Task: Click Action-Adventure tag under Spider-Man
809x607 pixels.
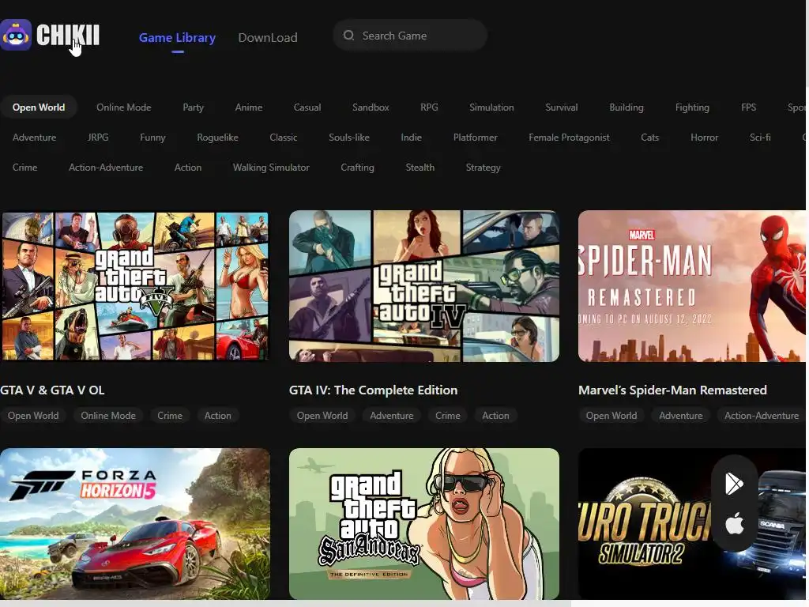Action: coord(762,416)
